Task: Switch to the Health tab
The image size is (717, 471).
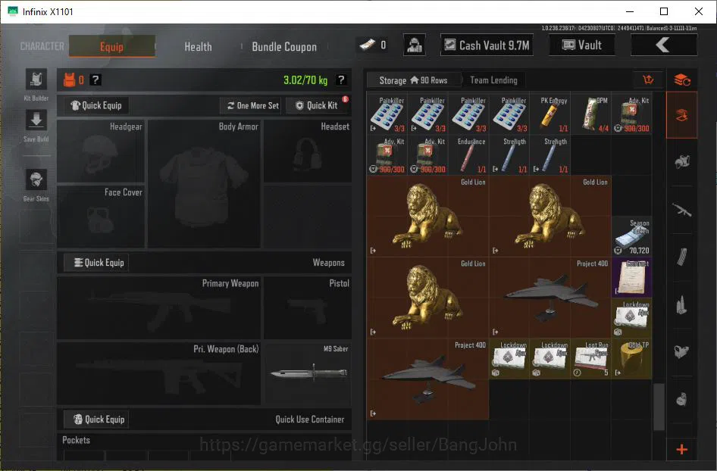Action: point(198,47)
